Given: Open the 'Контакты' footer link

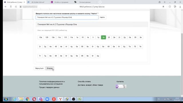Looking at the screenshot, I should pos(120,82).
